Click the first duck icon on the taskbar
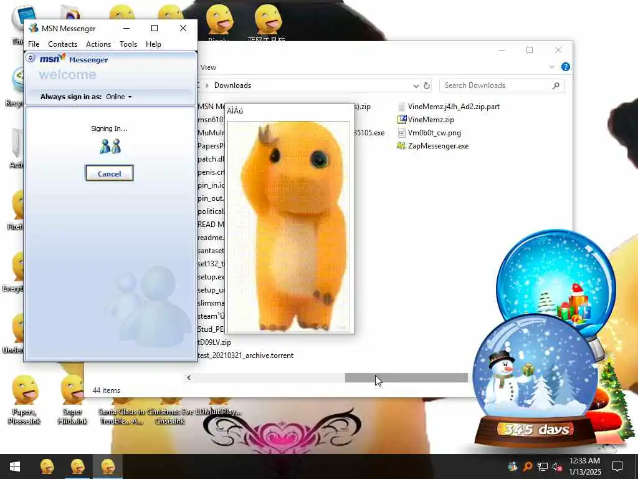Image resolution: width=638 pixels, height=479 pixels. click(47, 467)
